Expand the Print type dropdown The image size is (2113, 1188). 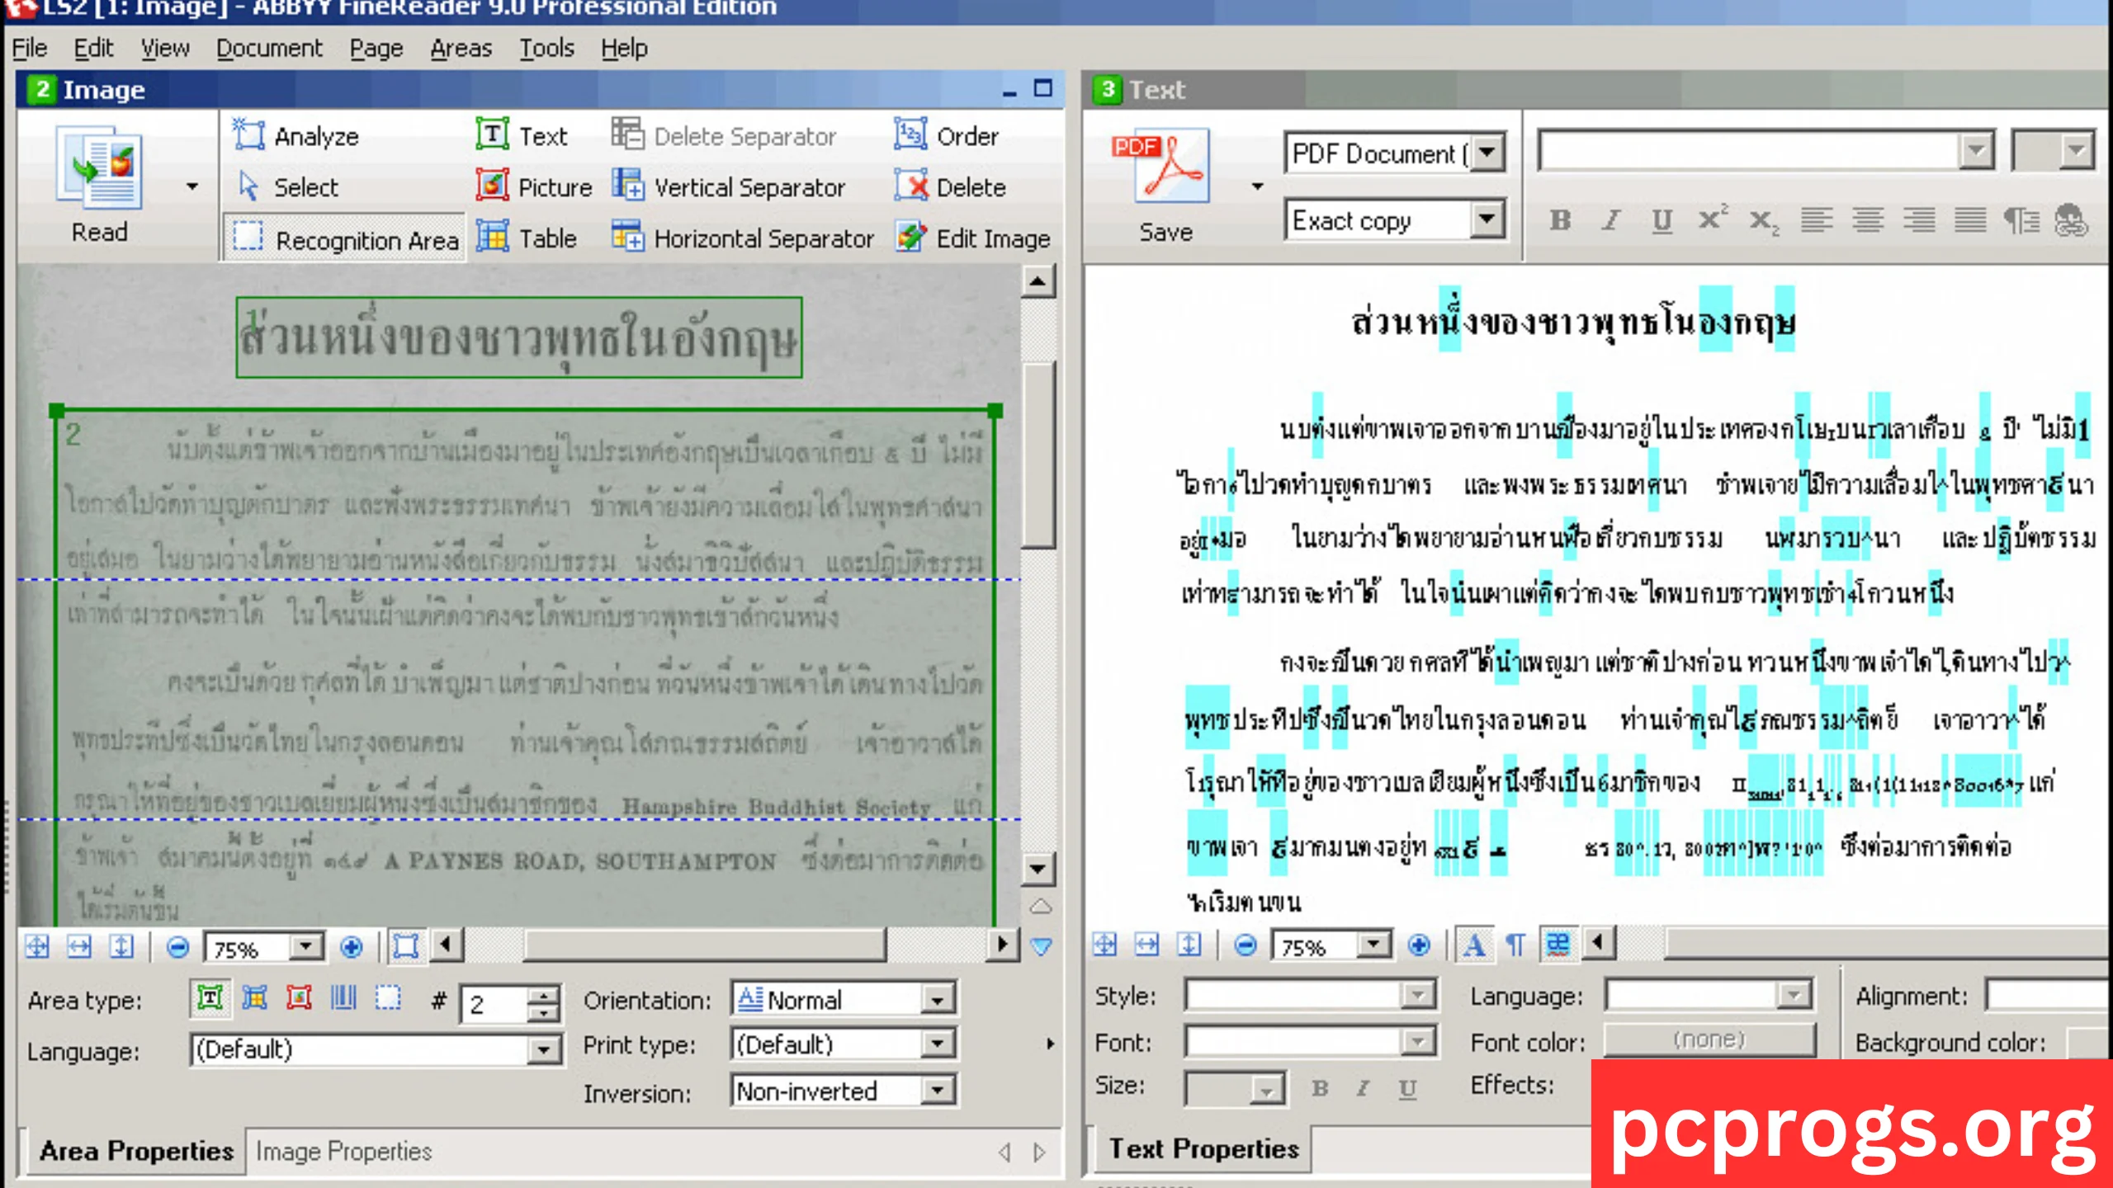click(x=938, y=1044)
